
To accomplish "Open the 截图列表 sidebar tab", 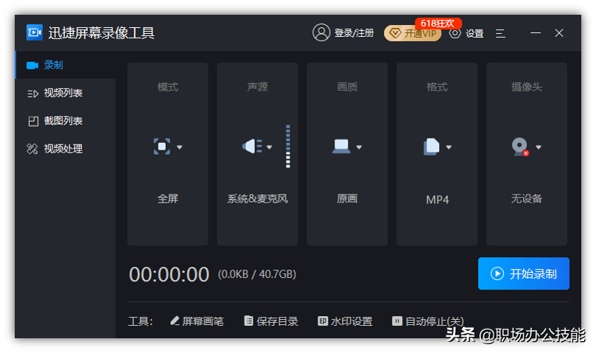I will pos(65,121).
